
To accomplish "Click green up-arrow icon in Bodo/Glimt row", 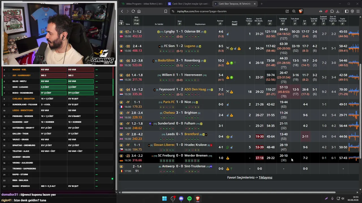I will (x=231, y=63).
